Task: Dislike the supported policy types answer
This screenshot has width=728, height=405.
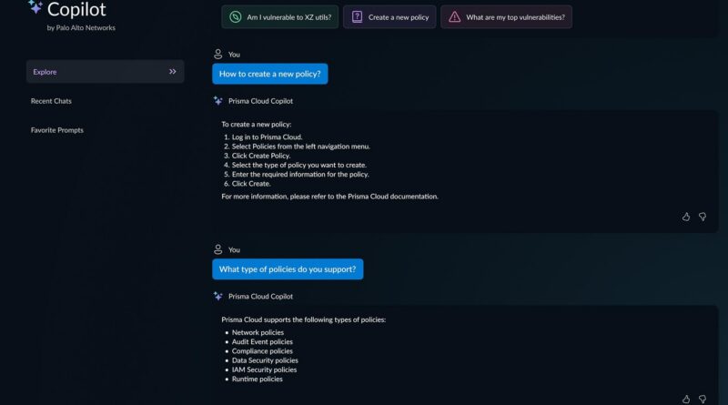Action: pos(703,399)
